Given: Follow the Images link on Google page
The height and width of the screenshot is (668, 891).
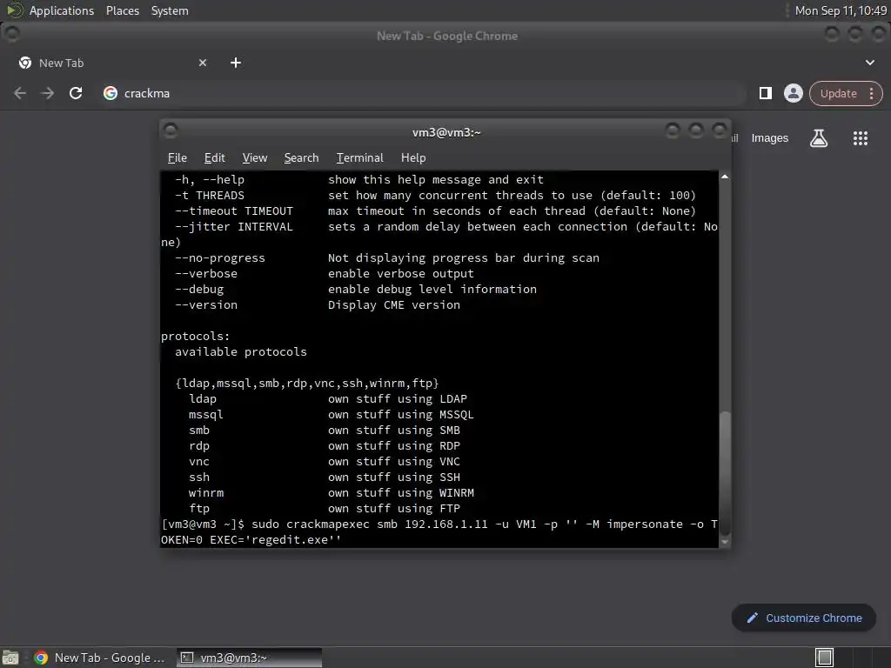Looking at the screenshot, I should click(769, 138).
